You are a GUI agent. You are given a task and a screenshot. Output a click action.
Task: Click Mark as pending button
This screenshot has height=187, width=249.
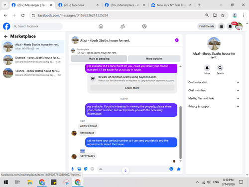pyautogui.click(x=99, y=59)
